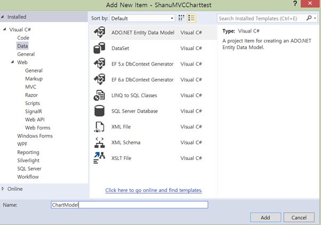This screenshot has height=225, width=321.
Task: Collapse the Visual C# tree node
Action: click(5, 30)
